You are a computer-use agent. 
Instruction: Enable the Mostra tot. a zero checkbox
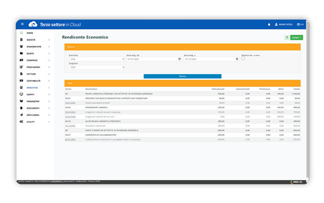[x=243, y=58]
